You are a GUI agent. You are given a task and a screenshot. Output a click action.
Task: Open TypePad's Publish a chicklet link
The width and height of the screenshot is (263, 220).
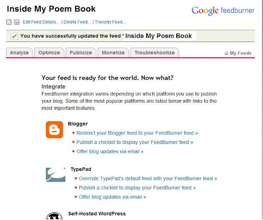[x=137, y=188]
